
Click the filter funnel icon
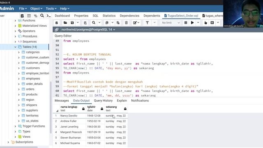pyautogui.click(x=147, y=23)
